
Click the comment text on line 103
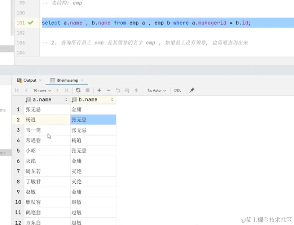pyautogui.click(x=145, y=43)
